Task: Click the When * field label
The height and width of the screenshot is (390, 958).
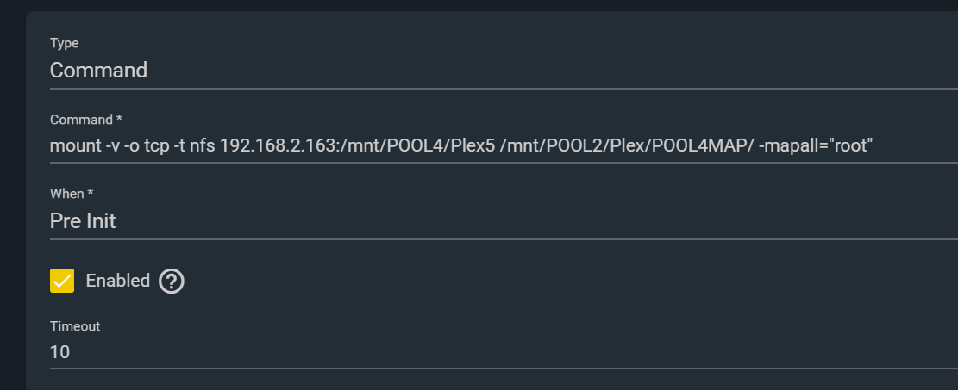Action: 72,194
